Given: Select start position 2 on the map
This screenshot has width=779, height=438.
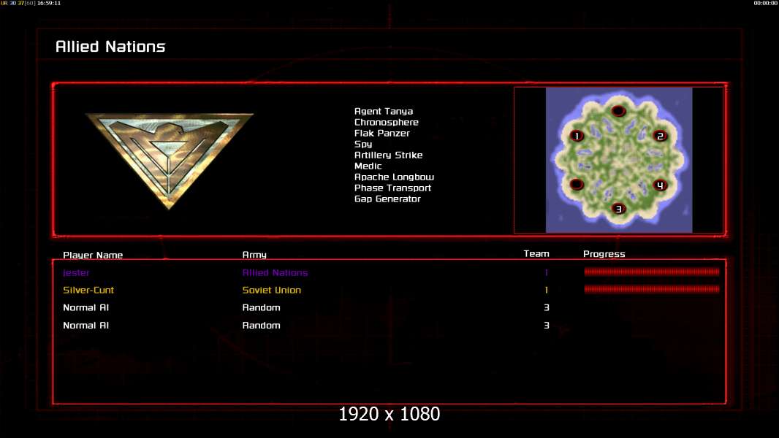Looking at the screenshot, I should click(660, 136).
